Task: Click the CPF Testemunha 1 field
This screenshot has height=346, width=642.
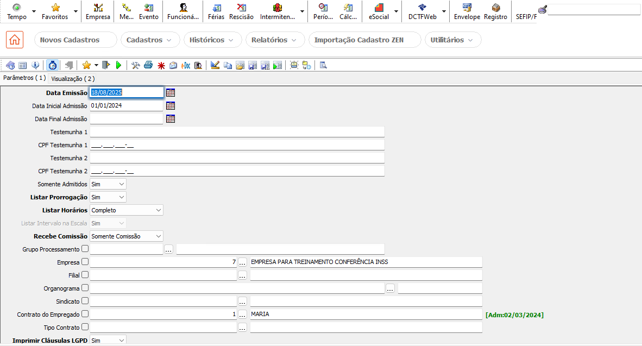Action: tap(237, 145)
